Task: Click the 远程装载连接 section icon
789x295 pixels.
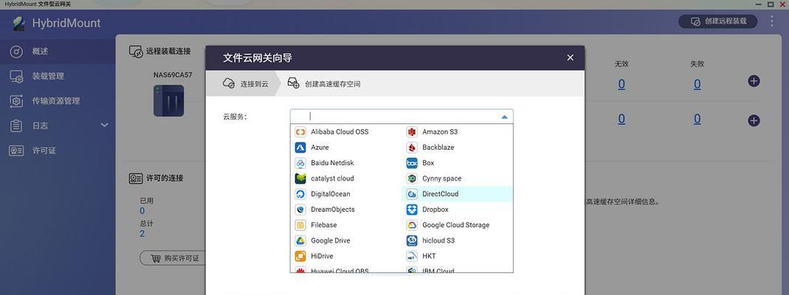Action: 135,51
